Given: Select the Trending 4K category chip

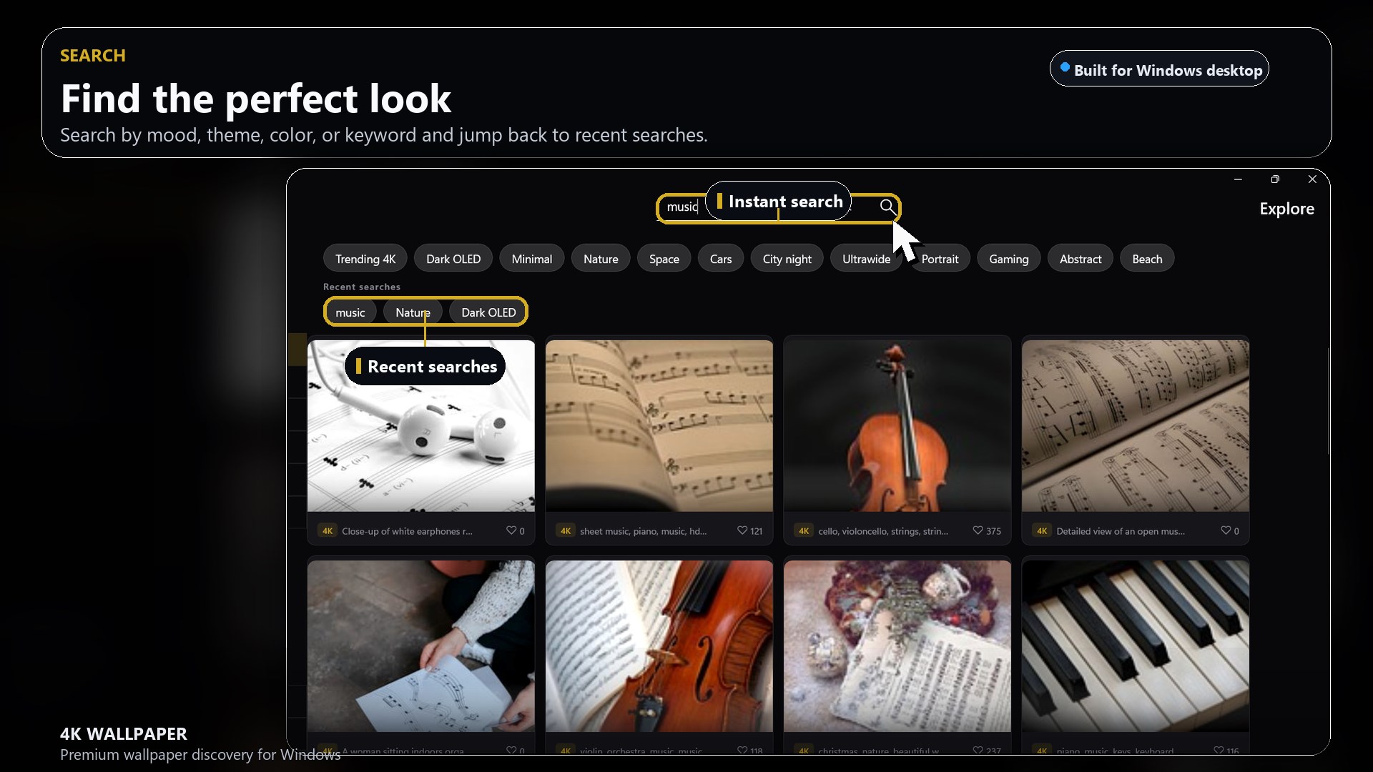Looking at the screenshot, I should [x=365, y=259].
